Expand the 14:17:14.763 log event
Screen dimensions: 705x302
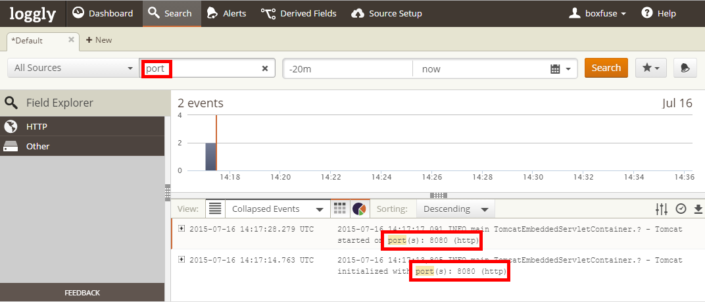[182, 260]
